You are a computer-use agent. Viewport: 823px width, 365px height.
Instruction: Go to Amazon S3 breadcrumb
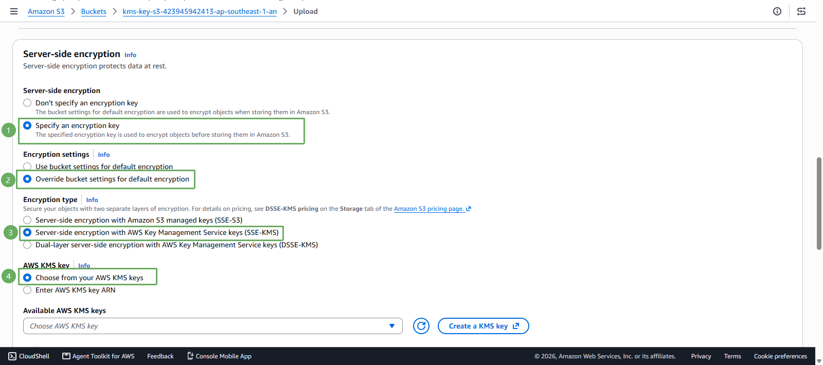click(x=46, y=11)
